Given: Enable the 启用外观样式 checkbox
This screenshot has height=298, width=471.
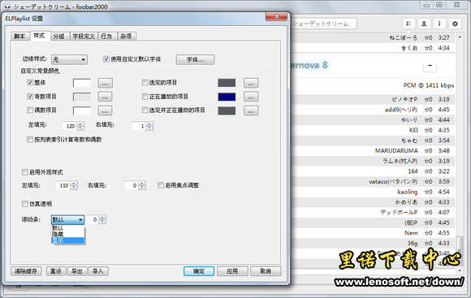Looking at the screenshot, I should point(25,172).
